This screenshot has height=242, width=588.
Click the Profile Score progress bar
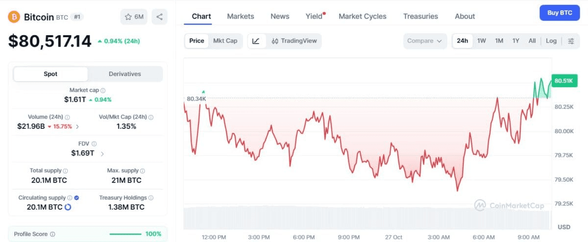coord(125,234)
